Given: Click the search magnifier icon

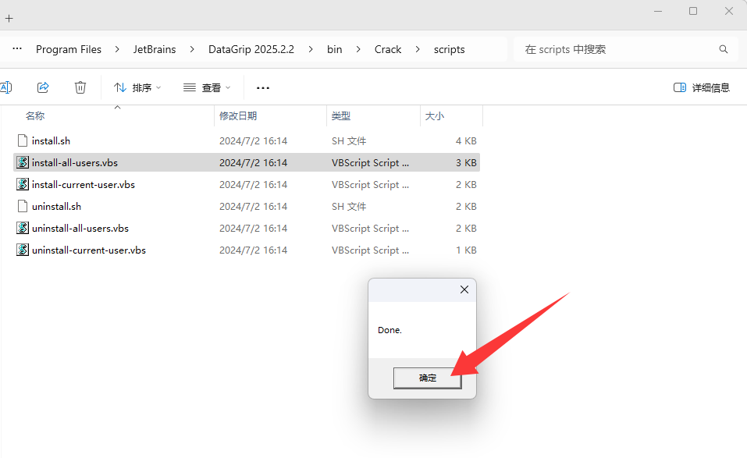Looking at the screenshot, I should coord(723,49).
